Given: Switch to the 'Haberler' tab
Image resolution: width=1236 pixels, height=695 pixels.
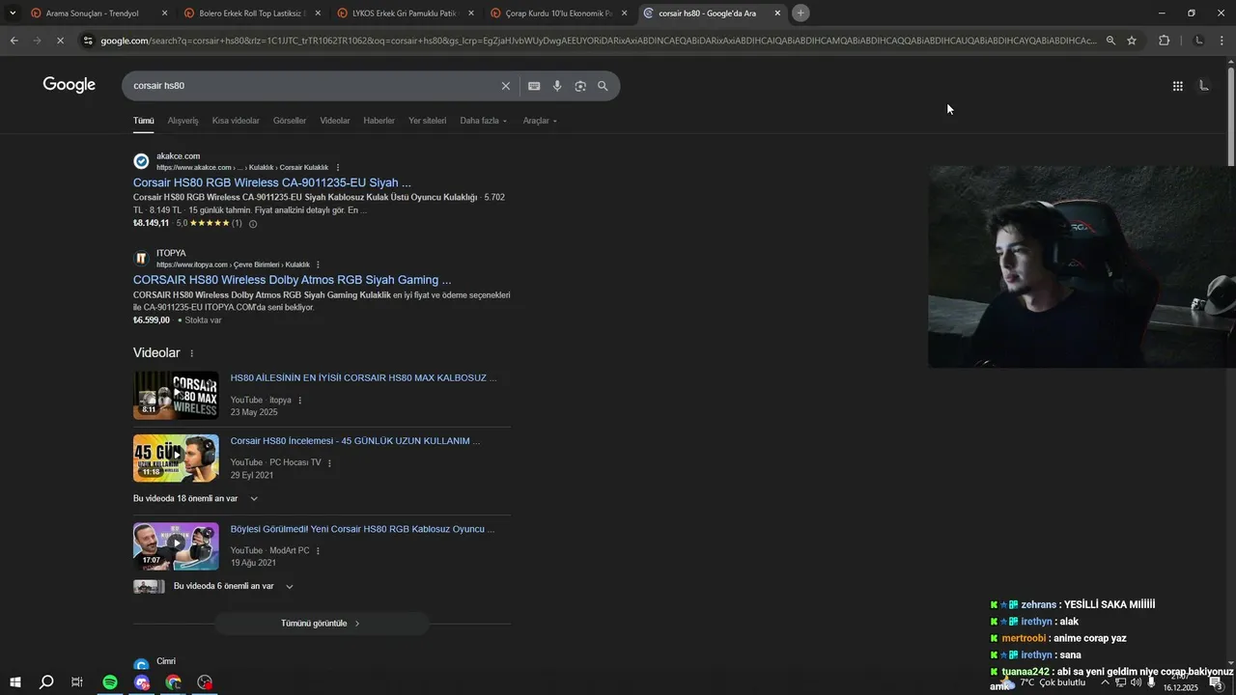Looking at the screenshot, I should 379,121.
